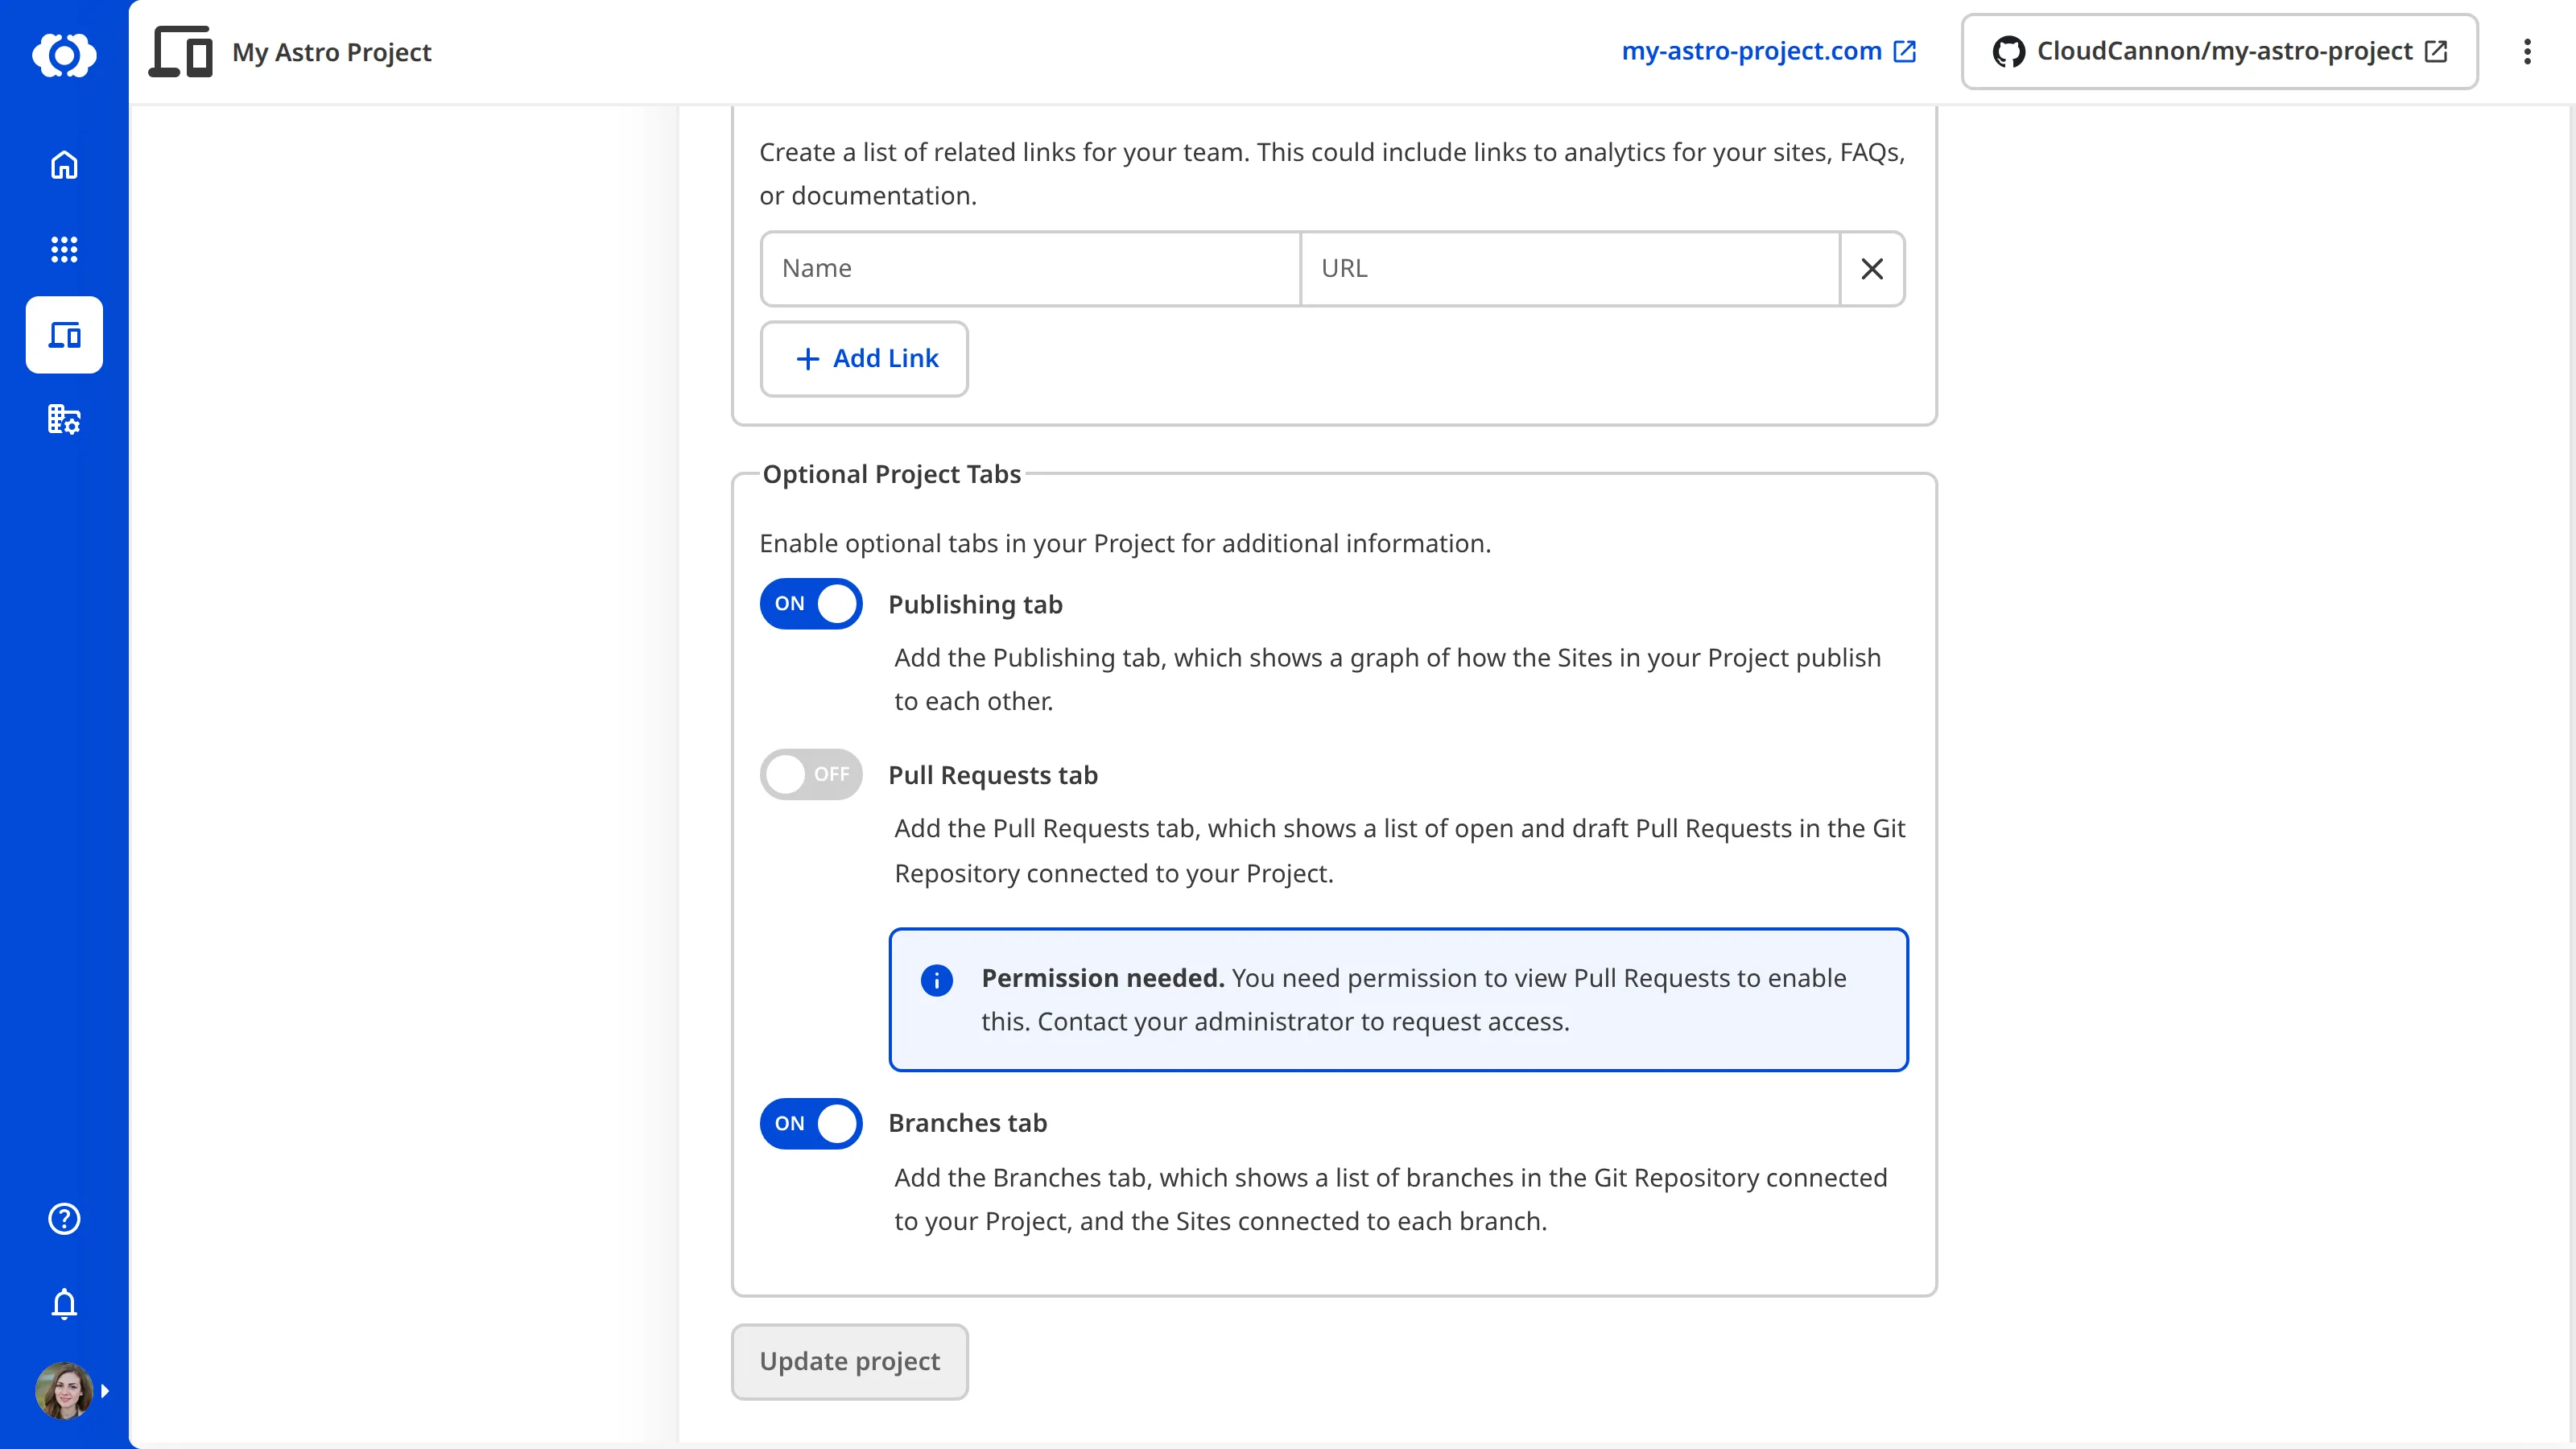Click Add Link button
The width and height of the screenshot is (2576, 1449).
pos(864,359)
